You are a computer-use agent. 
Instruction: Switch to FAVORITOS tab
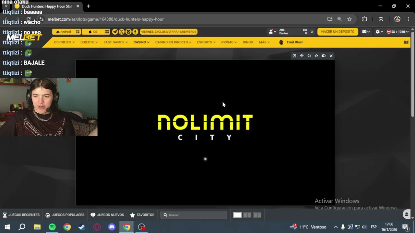pos(142,215)
